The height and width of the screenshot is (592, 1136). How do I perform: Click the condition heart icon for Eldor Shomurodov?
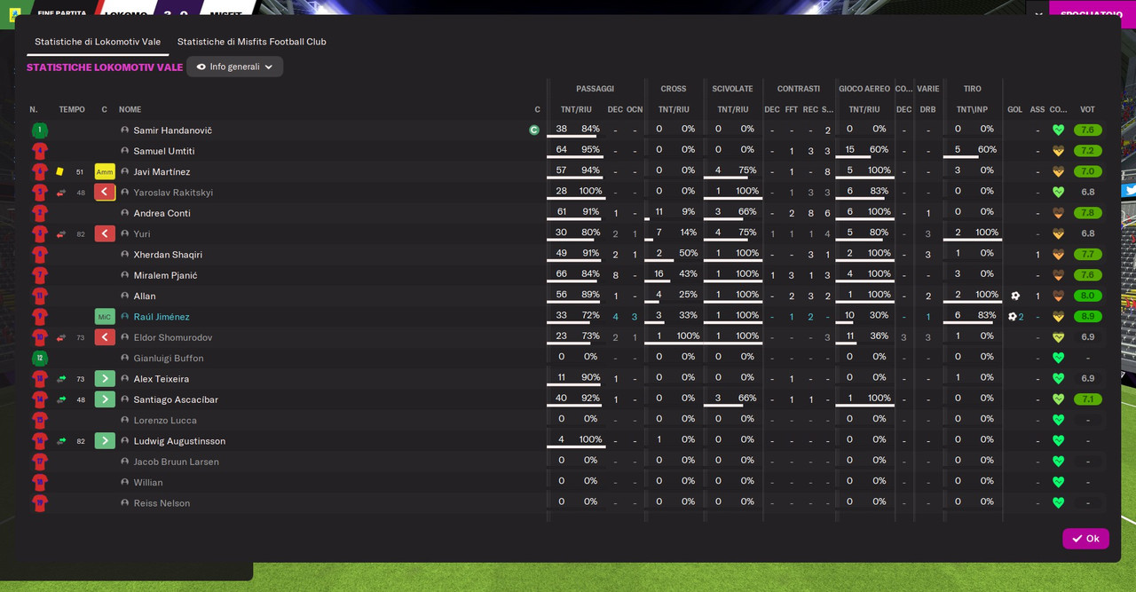click(1058, 337)
